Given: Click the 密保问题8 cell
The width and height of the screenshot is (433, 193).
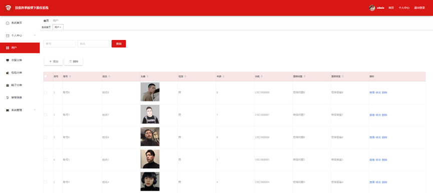Looking at the screenshot, I should (299, 93).
